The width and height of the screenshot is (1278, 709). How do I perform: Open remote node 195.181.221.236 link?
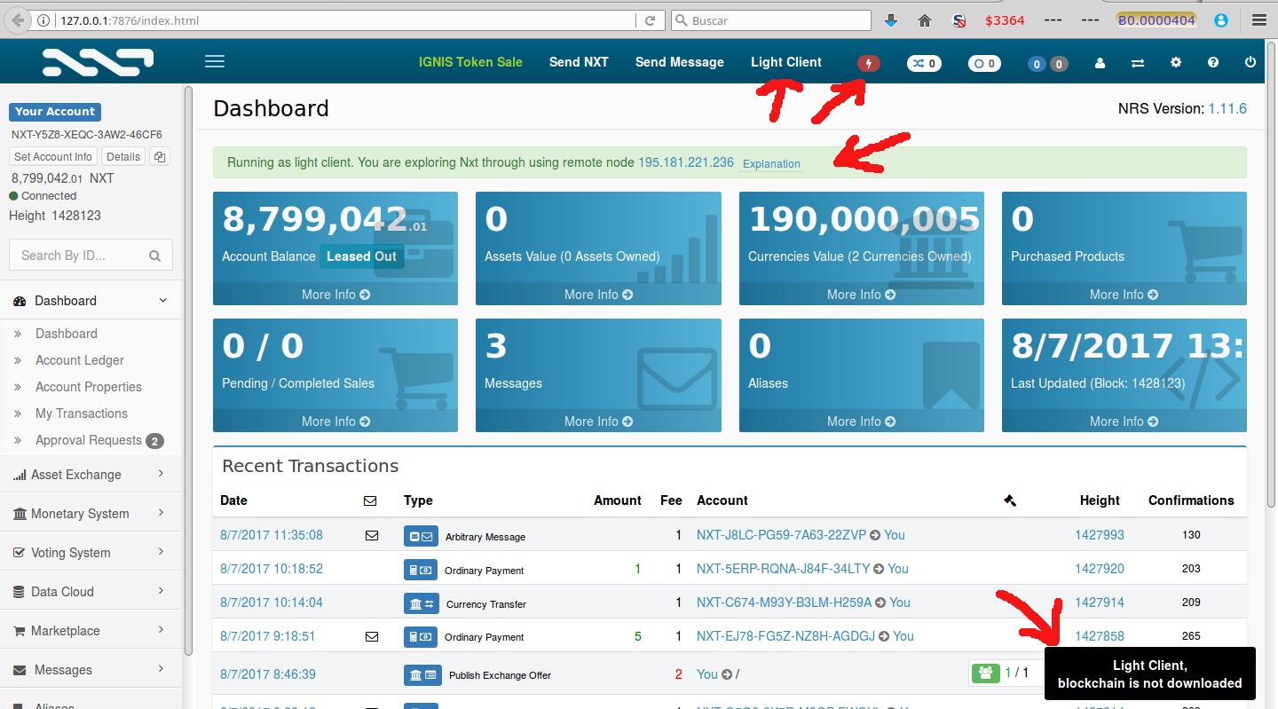(x=686, y=162)
